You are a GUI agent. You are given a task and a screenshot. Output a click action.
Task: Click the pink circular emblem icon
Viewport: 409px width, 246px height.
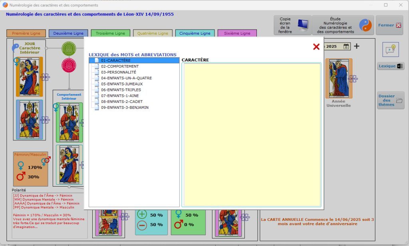pyautogui.click(x=69, y=65)
